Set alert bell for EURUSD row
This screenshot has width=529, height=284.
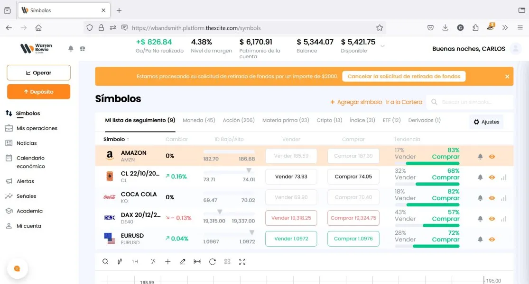tap(480, 240)
